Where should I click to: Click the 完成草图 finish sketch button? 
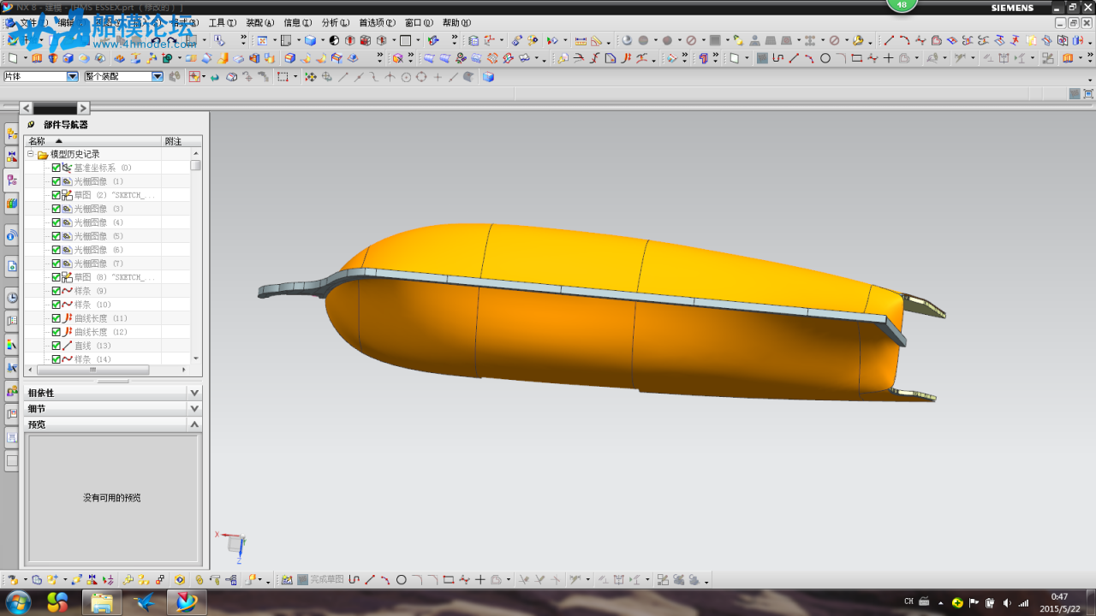point(320,579)
